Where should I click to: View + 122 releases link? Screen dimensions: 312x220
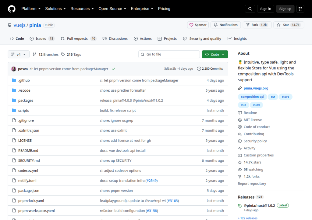(x=247, y=218)
